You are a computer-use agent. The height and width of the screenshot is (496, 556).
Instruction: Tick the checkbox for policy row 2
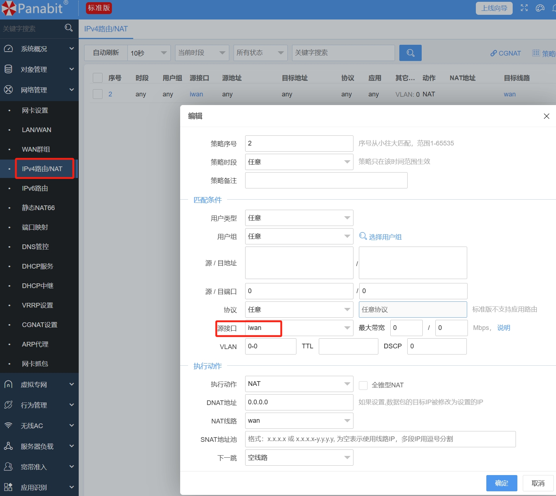coord(98,94)
